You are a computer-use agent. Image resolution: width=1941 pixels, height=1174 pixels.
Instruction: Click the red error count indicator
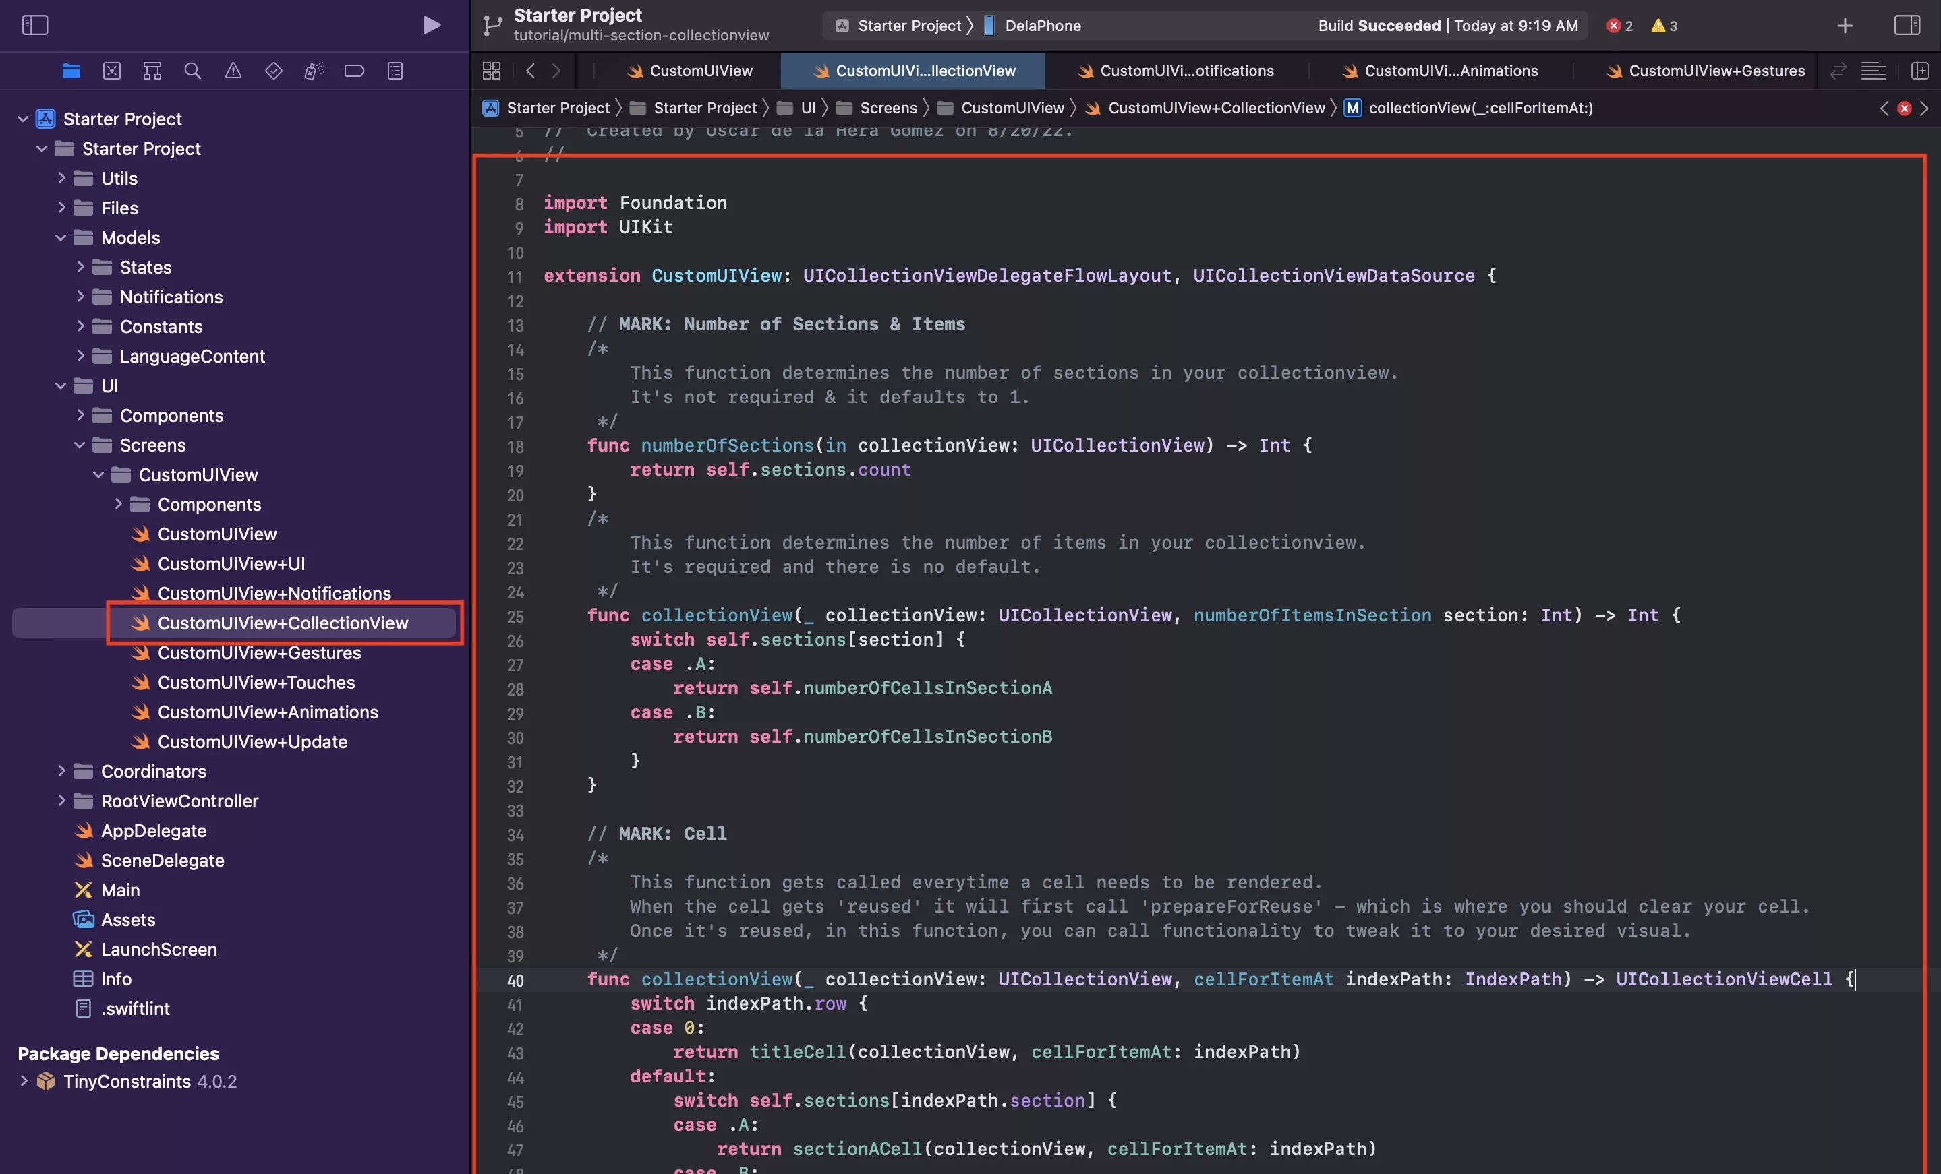pyautogui.click(x=1619, y=25)
